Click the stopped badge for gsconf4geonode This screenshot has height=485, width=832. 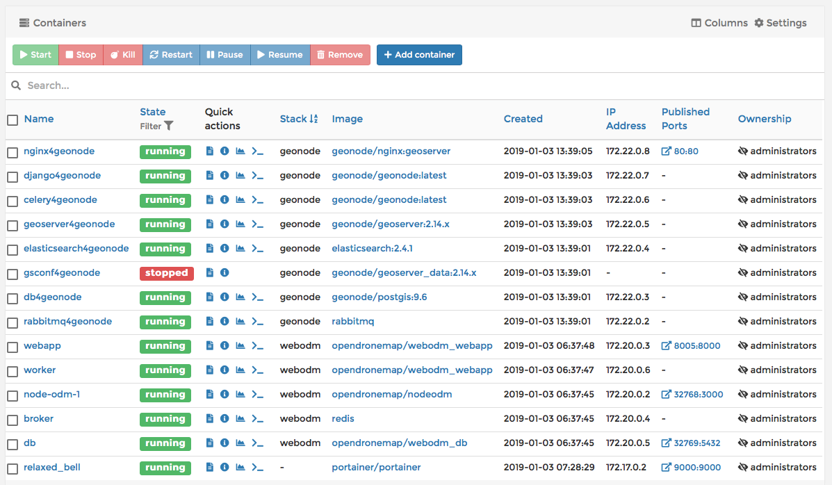pos(167,273)
